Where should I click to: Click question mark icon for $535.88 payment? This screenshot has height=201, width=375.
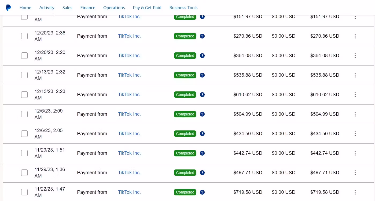pyautogui.click(x=202, y=75)
